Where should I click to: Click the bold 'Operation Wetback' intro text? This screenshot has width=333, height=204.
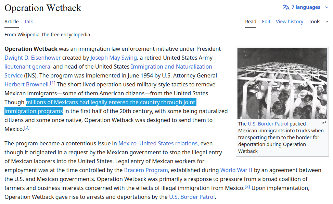coord(31,49)
